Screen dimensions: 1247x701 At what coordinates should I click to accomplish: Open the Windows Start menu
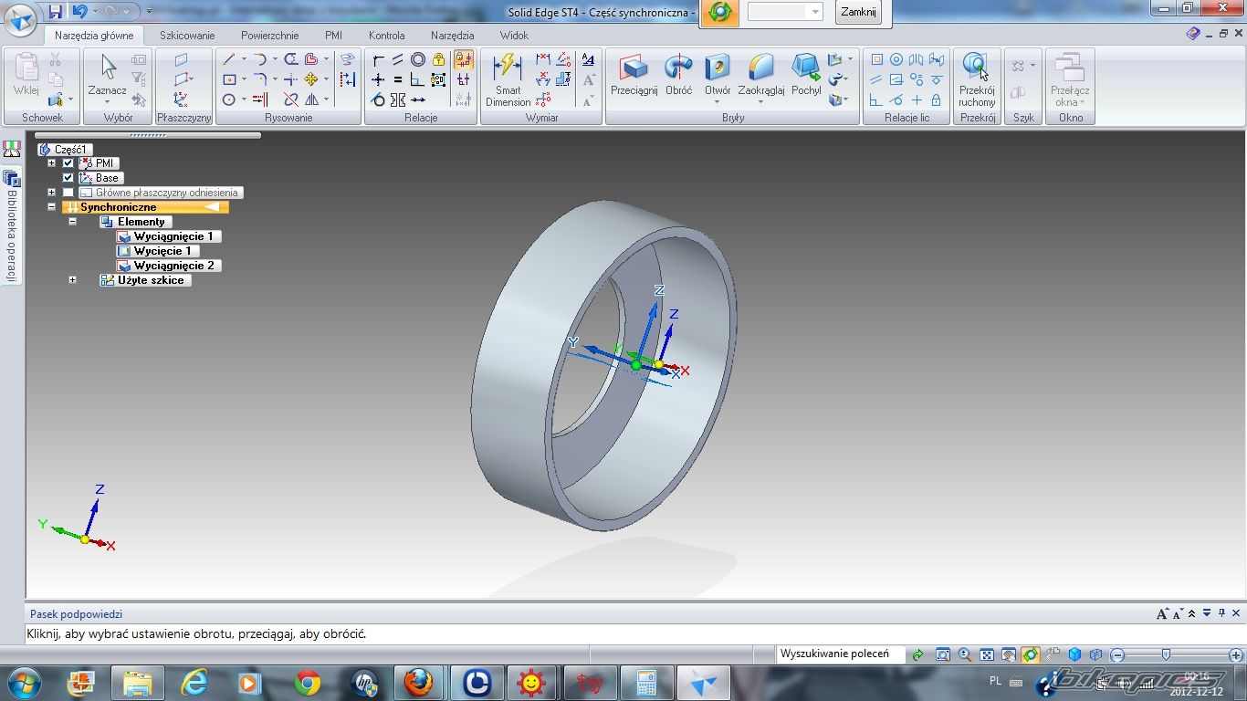[x=23, y=682]
